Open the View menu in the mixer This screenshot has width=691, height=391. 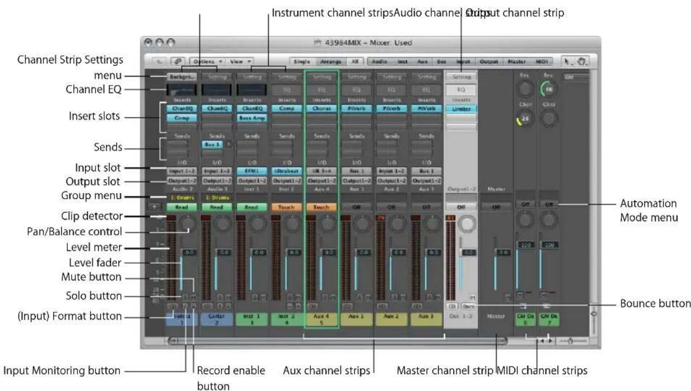(x=240, y=62)
